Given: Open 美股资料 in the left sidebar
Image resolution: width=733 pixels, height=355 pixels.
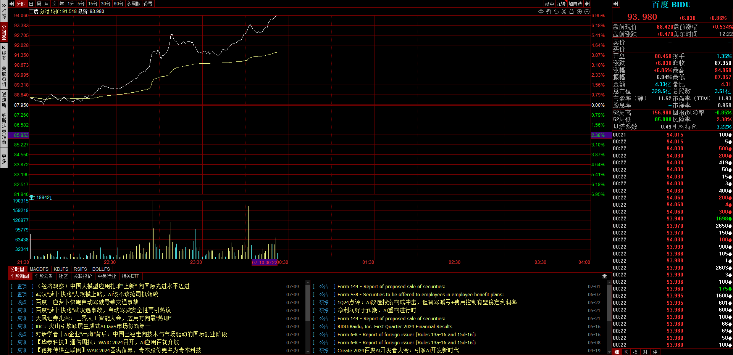Looking at the screenshot, I should point(4,76).
